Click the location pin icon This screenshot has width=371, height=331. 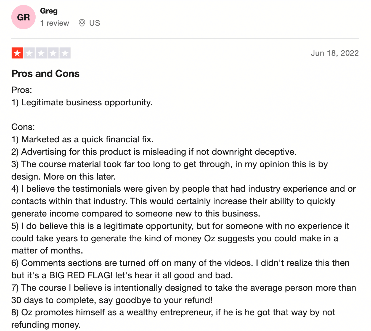[x=82, y=23]
